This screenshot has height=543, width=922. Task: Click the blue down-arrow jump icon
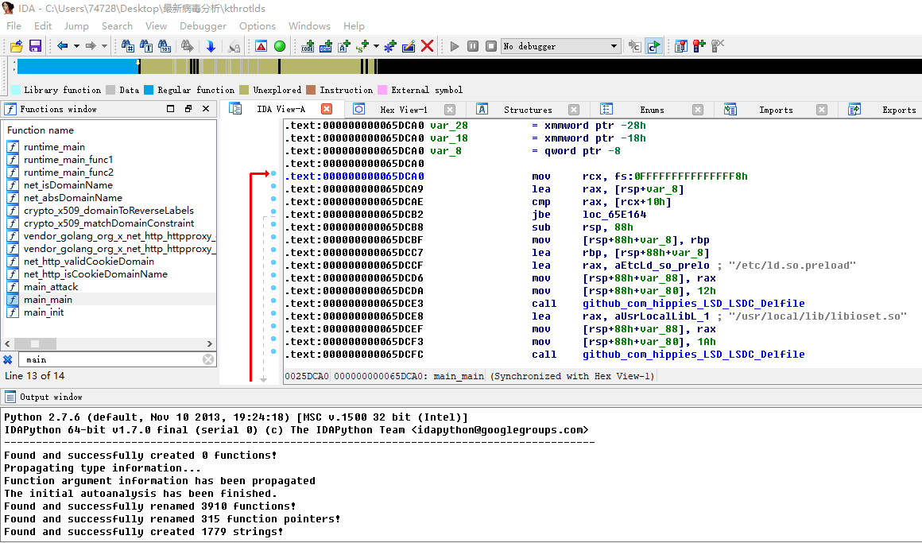[x=211, y=46]
